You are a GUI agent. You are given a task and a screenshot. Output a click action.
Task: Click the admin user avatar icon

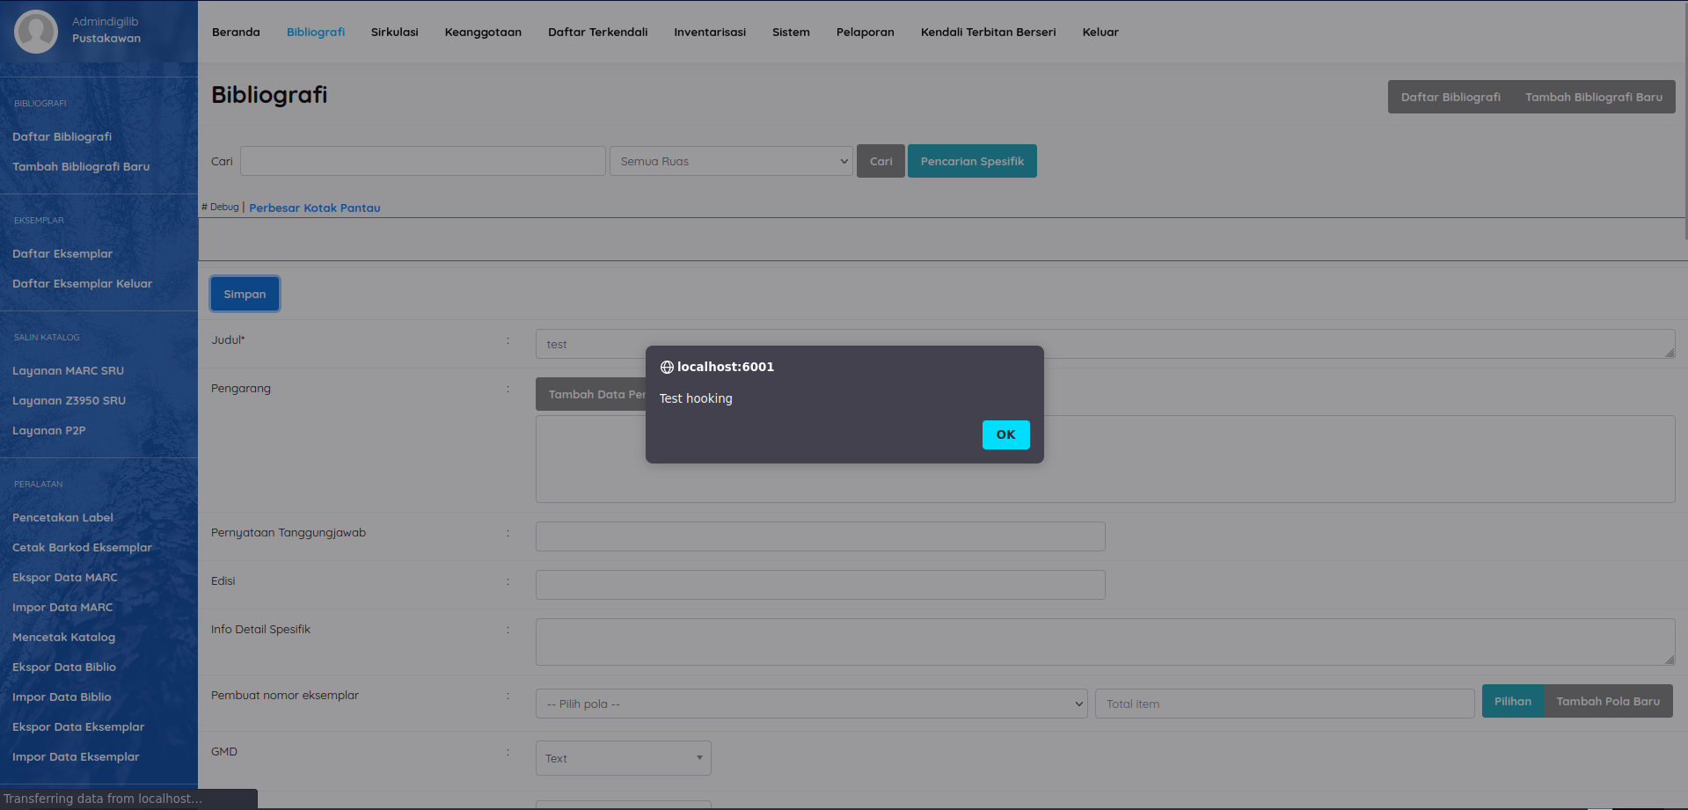click(x=36, y=32)
